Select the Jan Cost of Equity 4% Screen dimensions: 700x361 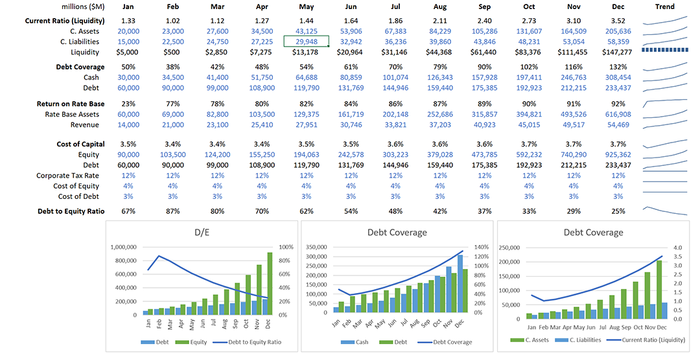click(128, 186)
